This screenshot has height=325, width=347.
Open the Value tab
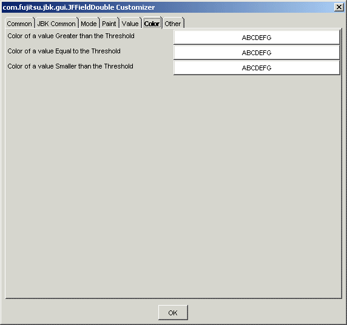[130, 23]
